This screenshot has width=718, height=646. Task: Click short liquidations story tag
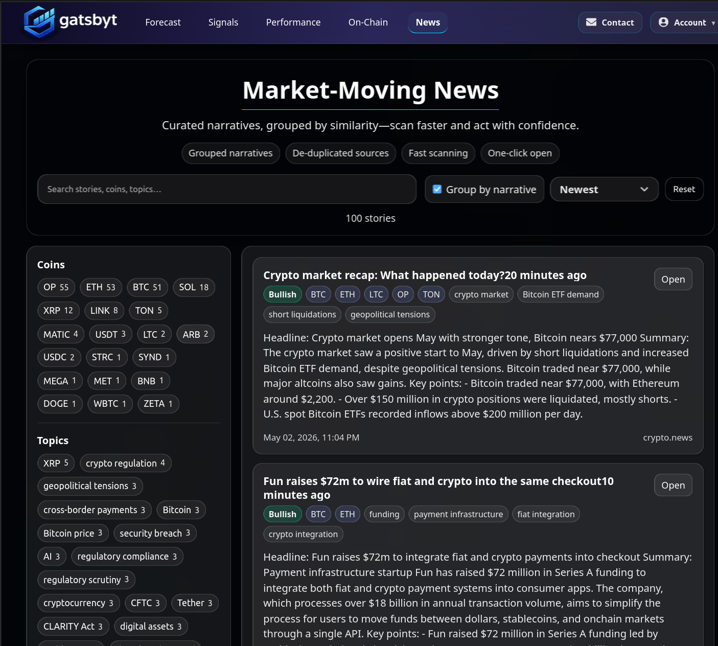click(303, 314)
